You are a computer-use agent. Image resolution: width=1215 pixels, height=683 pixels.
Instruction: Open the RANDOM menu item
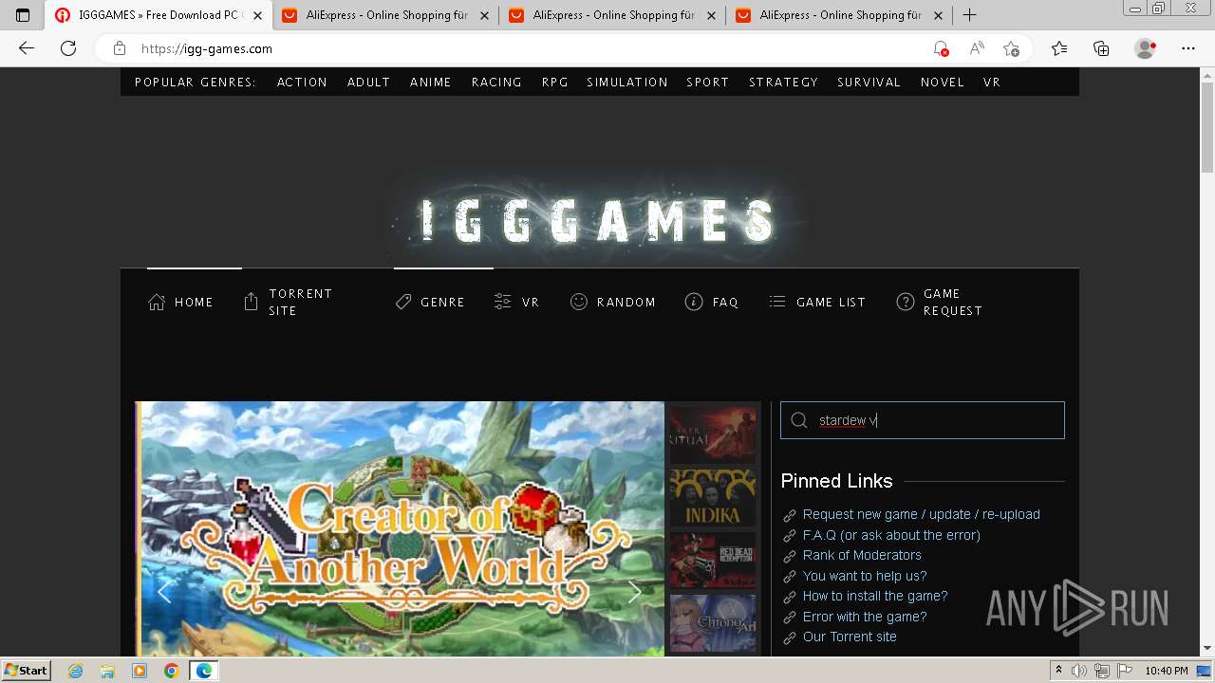(612, 302)
